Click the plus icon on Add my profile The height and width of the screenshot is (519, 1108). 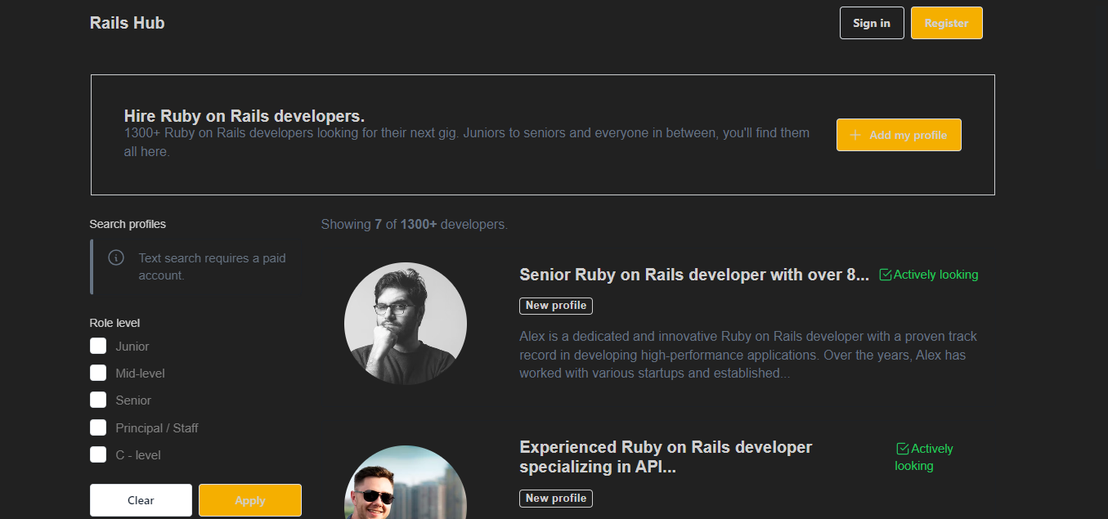[x=855, y=135]
